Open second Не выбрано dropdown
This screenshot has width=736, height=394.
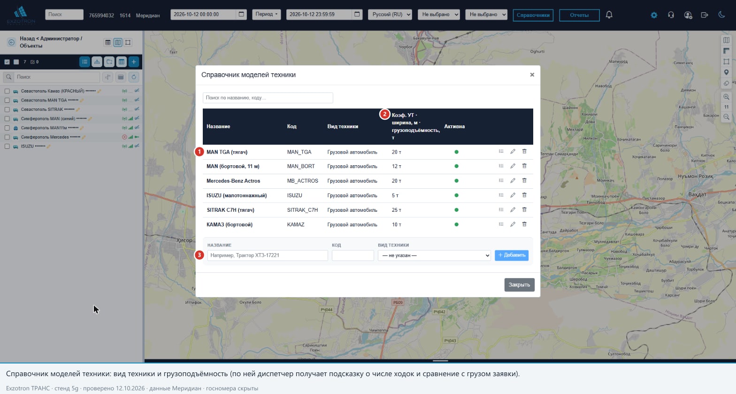[x=486, y=15]
